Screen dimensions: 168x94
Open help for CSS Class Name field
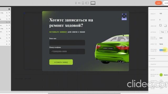pyautogui.click(x=155, y=51)
